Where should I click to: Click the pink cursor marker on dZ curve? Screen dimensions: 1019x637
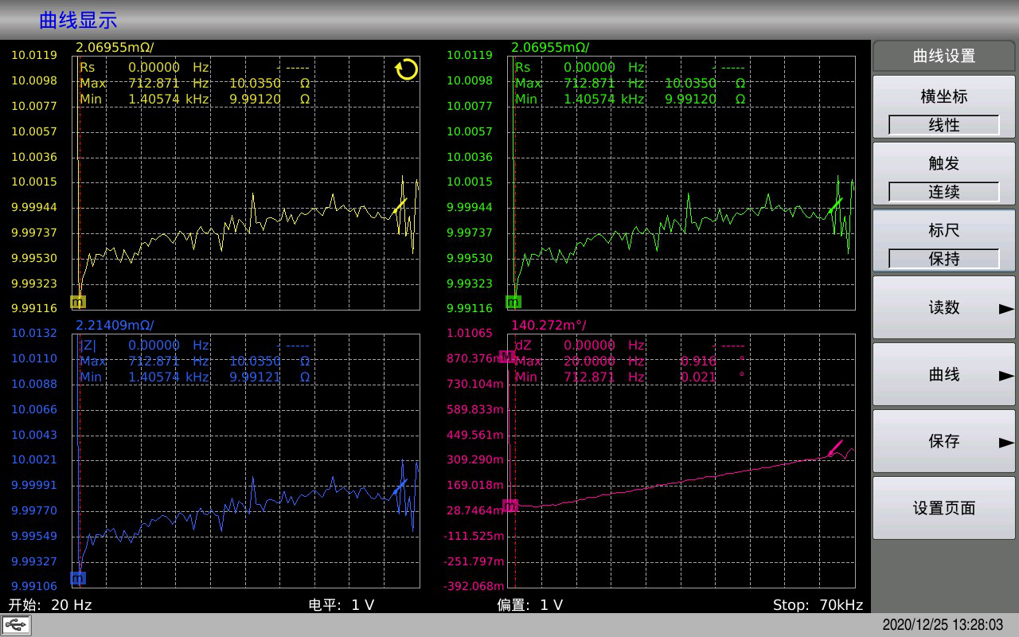click(834, 448)
